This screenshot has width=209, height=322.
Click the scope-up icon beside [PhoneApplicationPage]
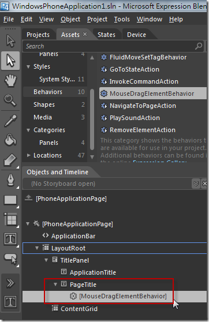pyautogui.click(x=28, y=198)
